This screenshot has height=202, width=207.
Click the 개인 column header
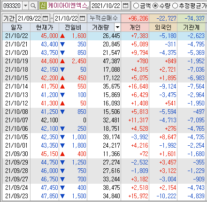tap(135, 28)
